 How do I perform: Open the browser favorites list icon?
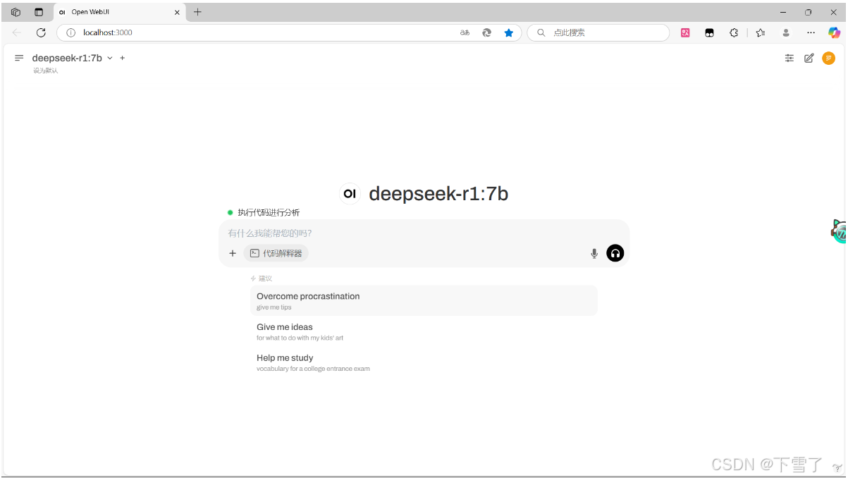coord(761,32)
